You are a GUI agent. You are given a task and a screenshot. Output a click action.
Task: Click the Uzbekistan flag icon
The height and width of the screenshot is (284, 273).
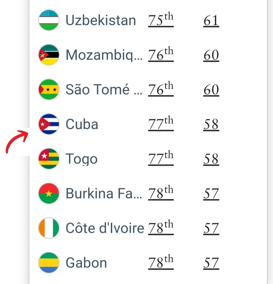pyautogui.click(x=49, y=20)
